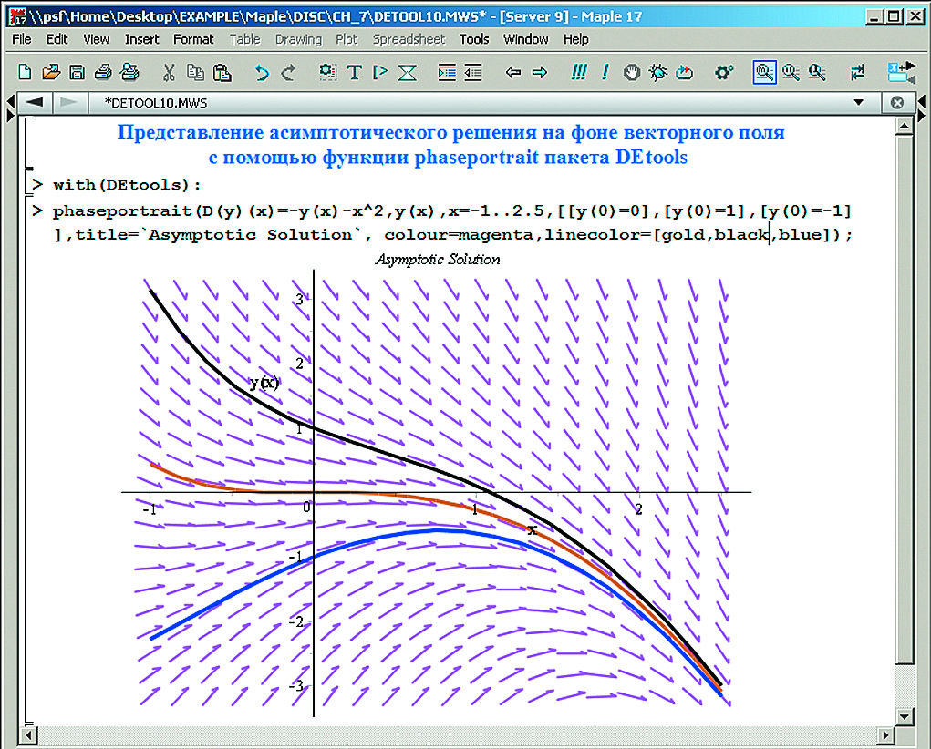Insert text with the T icon
931x749 pixels.
coord(355,72)
